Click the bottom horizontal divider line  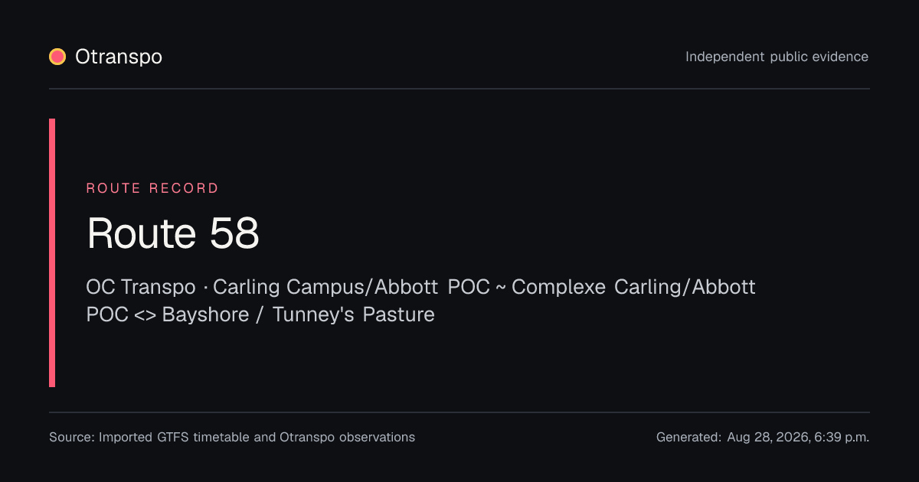click(x=459, y=412)
